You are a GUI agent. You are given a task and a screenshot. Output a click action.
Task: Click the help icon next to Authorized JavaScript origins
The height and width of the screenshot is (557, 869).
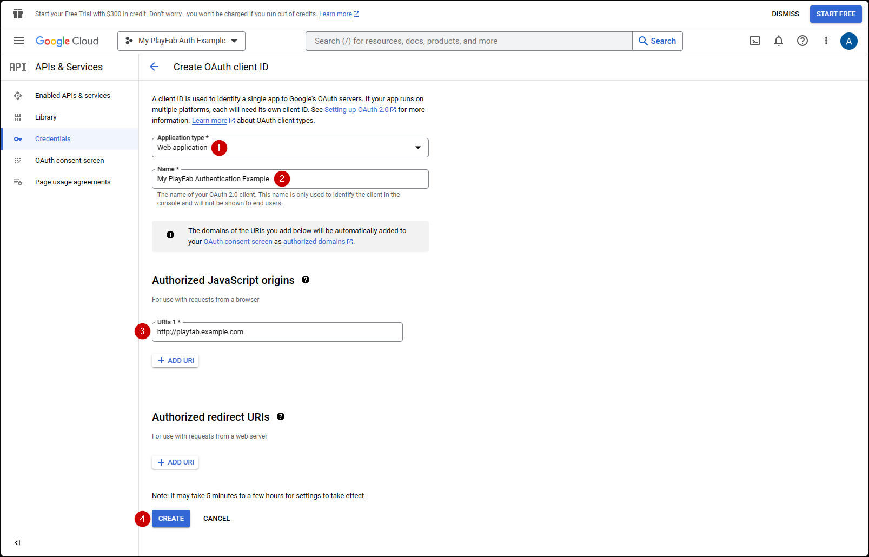coord(306,280)
